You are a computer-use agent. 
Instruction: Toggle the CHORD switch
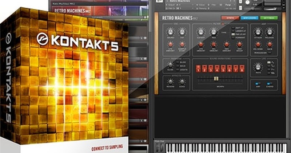coord(270,84)
